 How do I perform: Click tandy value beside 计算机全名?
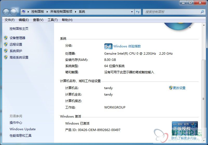[108, 95]
